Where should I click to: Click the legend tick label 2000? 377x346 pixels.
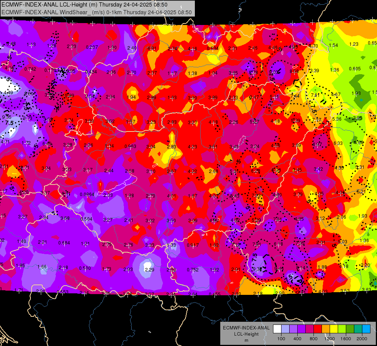coord(362,339)
